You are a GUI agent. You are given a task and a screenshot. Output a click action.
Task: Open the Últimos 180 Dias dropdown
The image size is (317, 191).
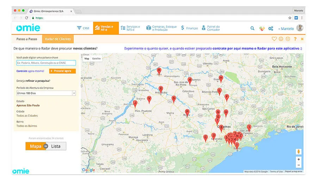click(46, 93)
